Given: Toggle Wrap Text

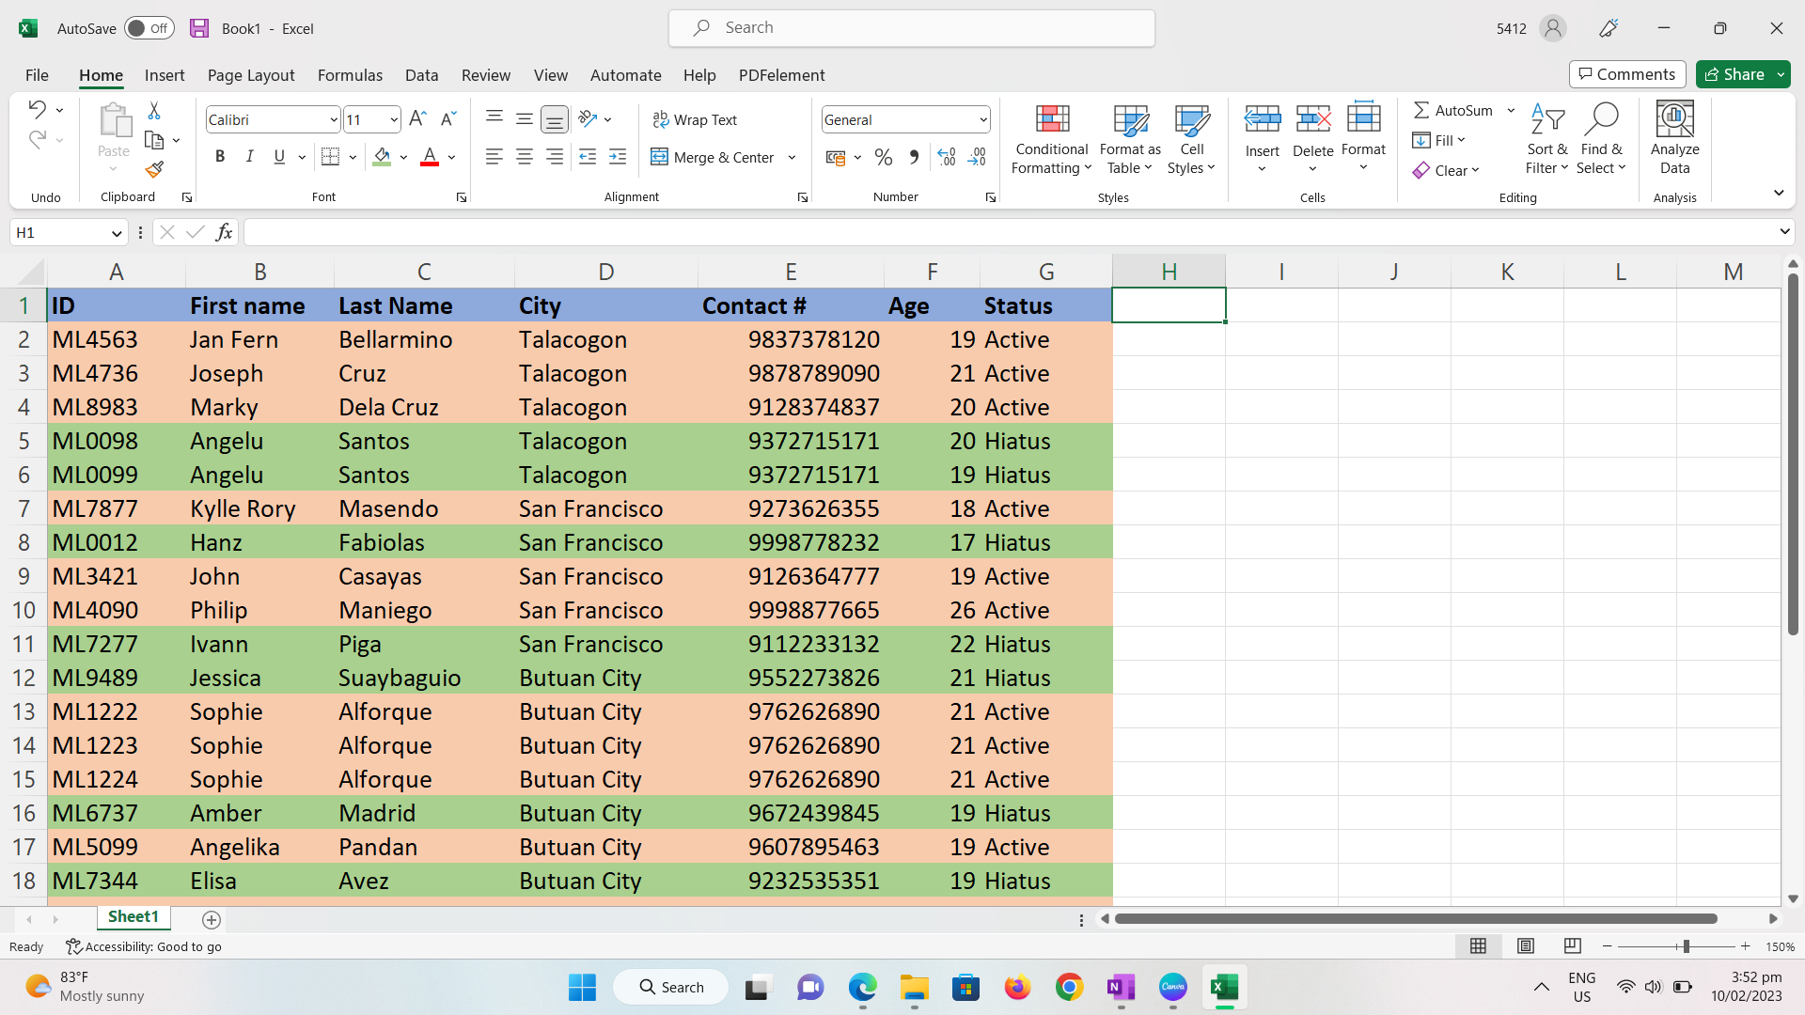Looking at the screenshot, I should click(695, 119).
